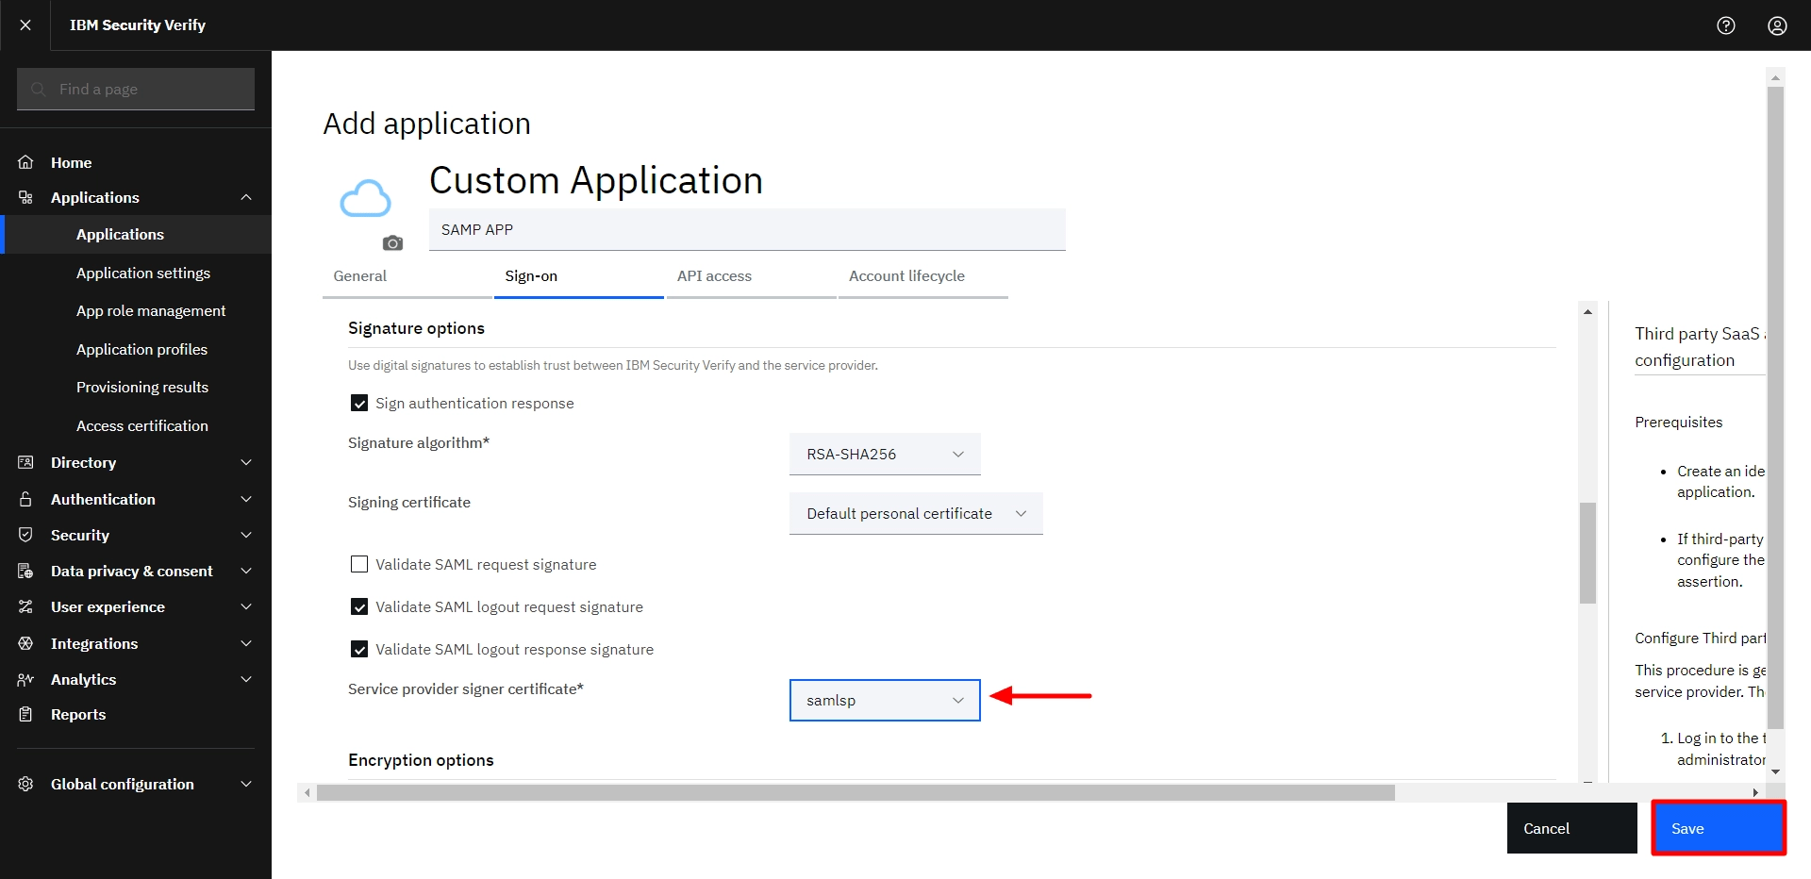The height and width of the screenshot is (879, 1811).
Task: Switch to the Account lifecycle tab
Action: point(905,276)
